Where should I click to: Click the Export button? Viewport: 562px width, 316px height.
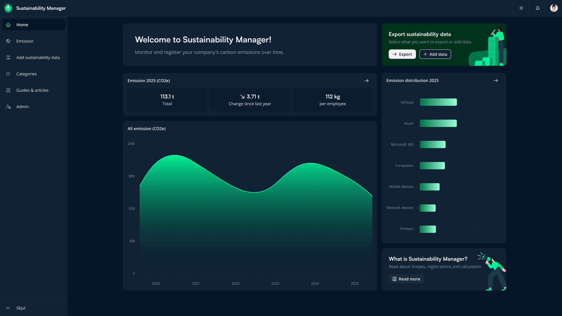click(402, 54)
